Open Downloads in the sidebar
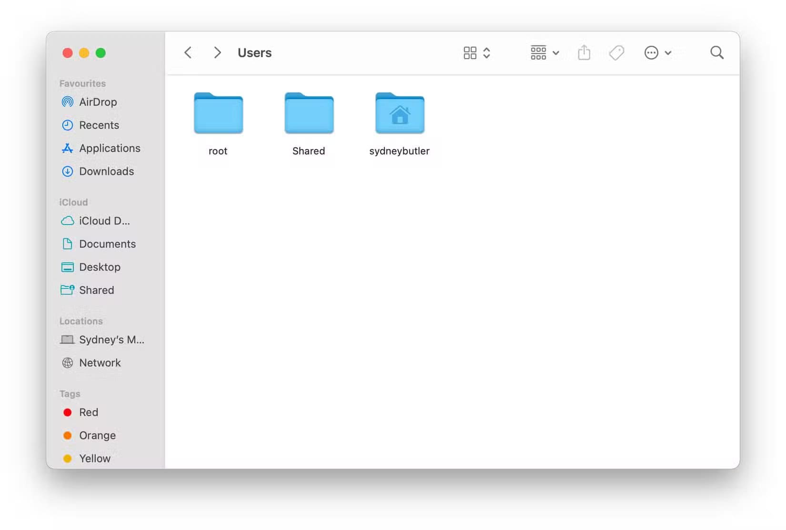Image resolution: width=786 pixels, height=530 pixels. point(106,171)
